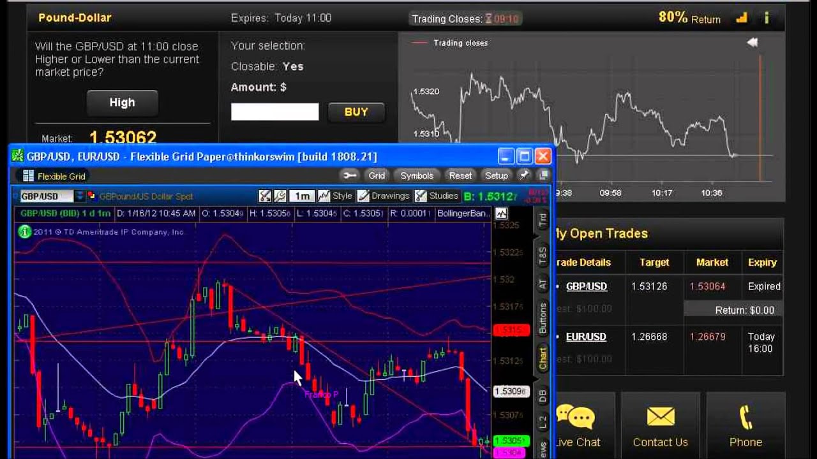The image size is (817, 459).
Task: Click the white 1.5309 price marker
Action: coord(511,391)
